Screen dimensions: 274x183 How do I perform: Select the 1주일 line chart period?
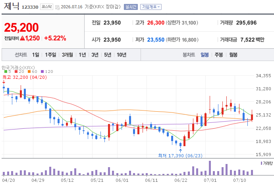(x=50, y=55)
